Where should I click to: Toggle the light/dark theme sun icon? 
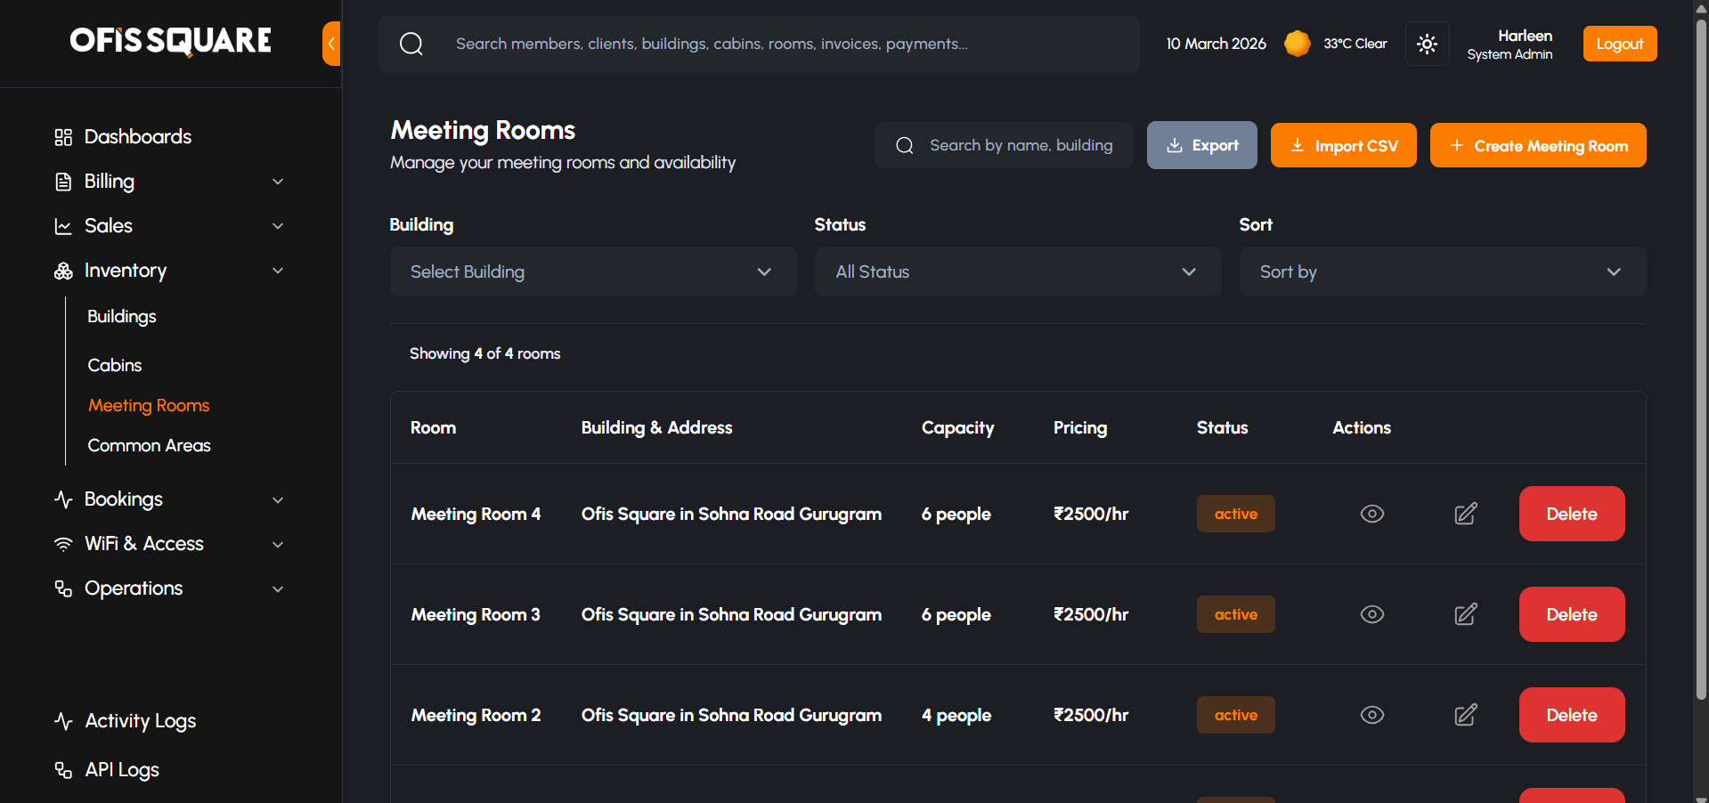tap(1427, 44)
